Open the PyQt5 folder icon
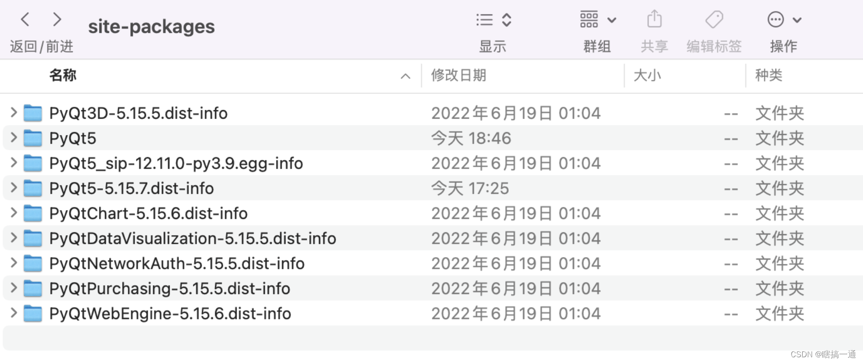863x363 pixels. click(33, 138)
